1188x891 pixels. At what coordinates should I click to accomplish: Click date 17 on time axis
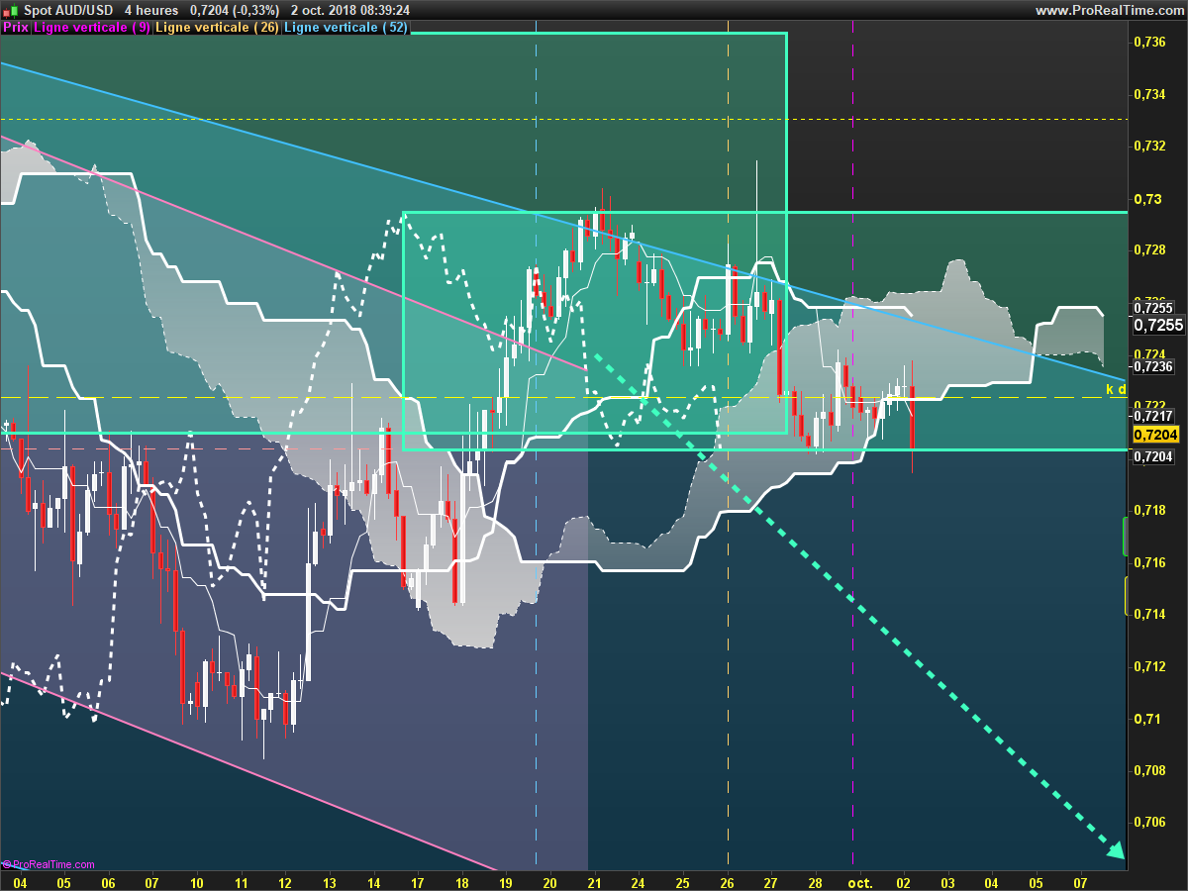click(418, 882)
